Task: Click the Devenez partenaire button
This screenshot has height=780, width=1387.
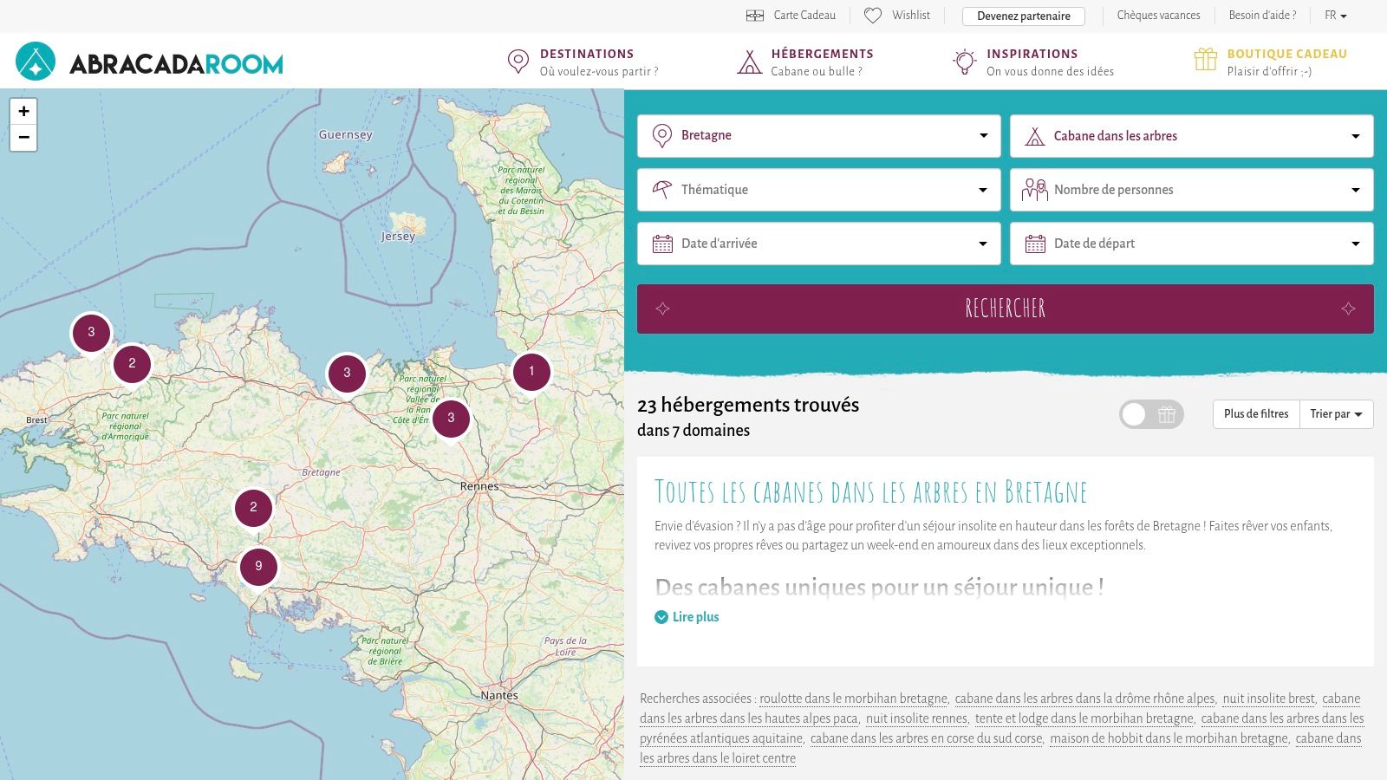Action: pyautogui.click(x=1024, y=16)
